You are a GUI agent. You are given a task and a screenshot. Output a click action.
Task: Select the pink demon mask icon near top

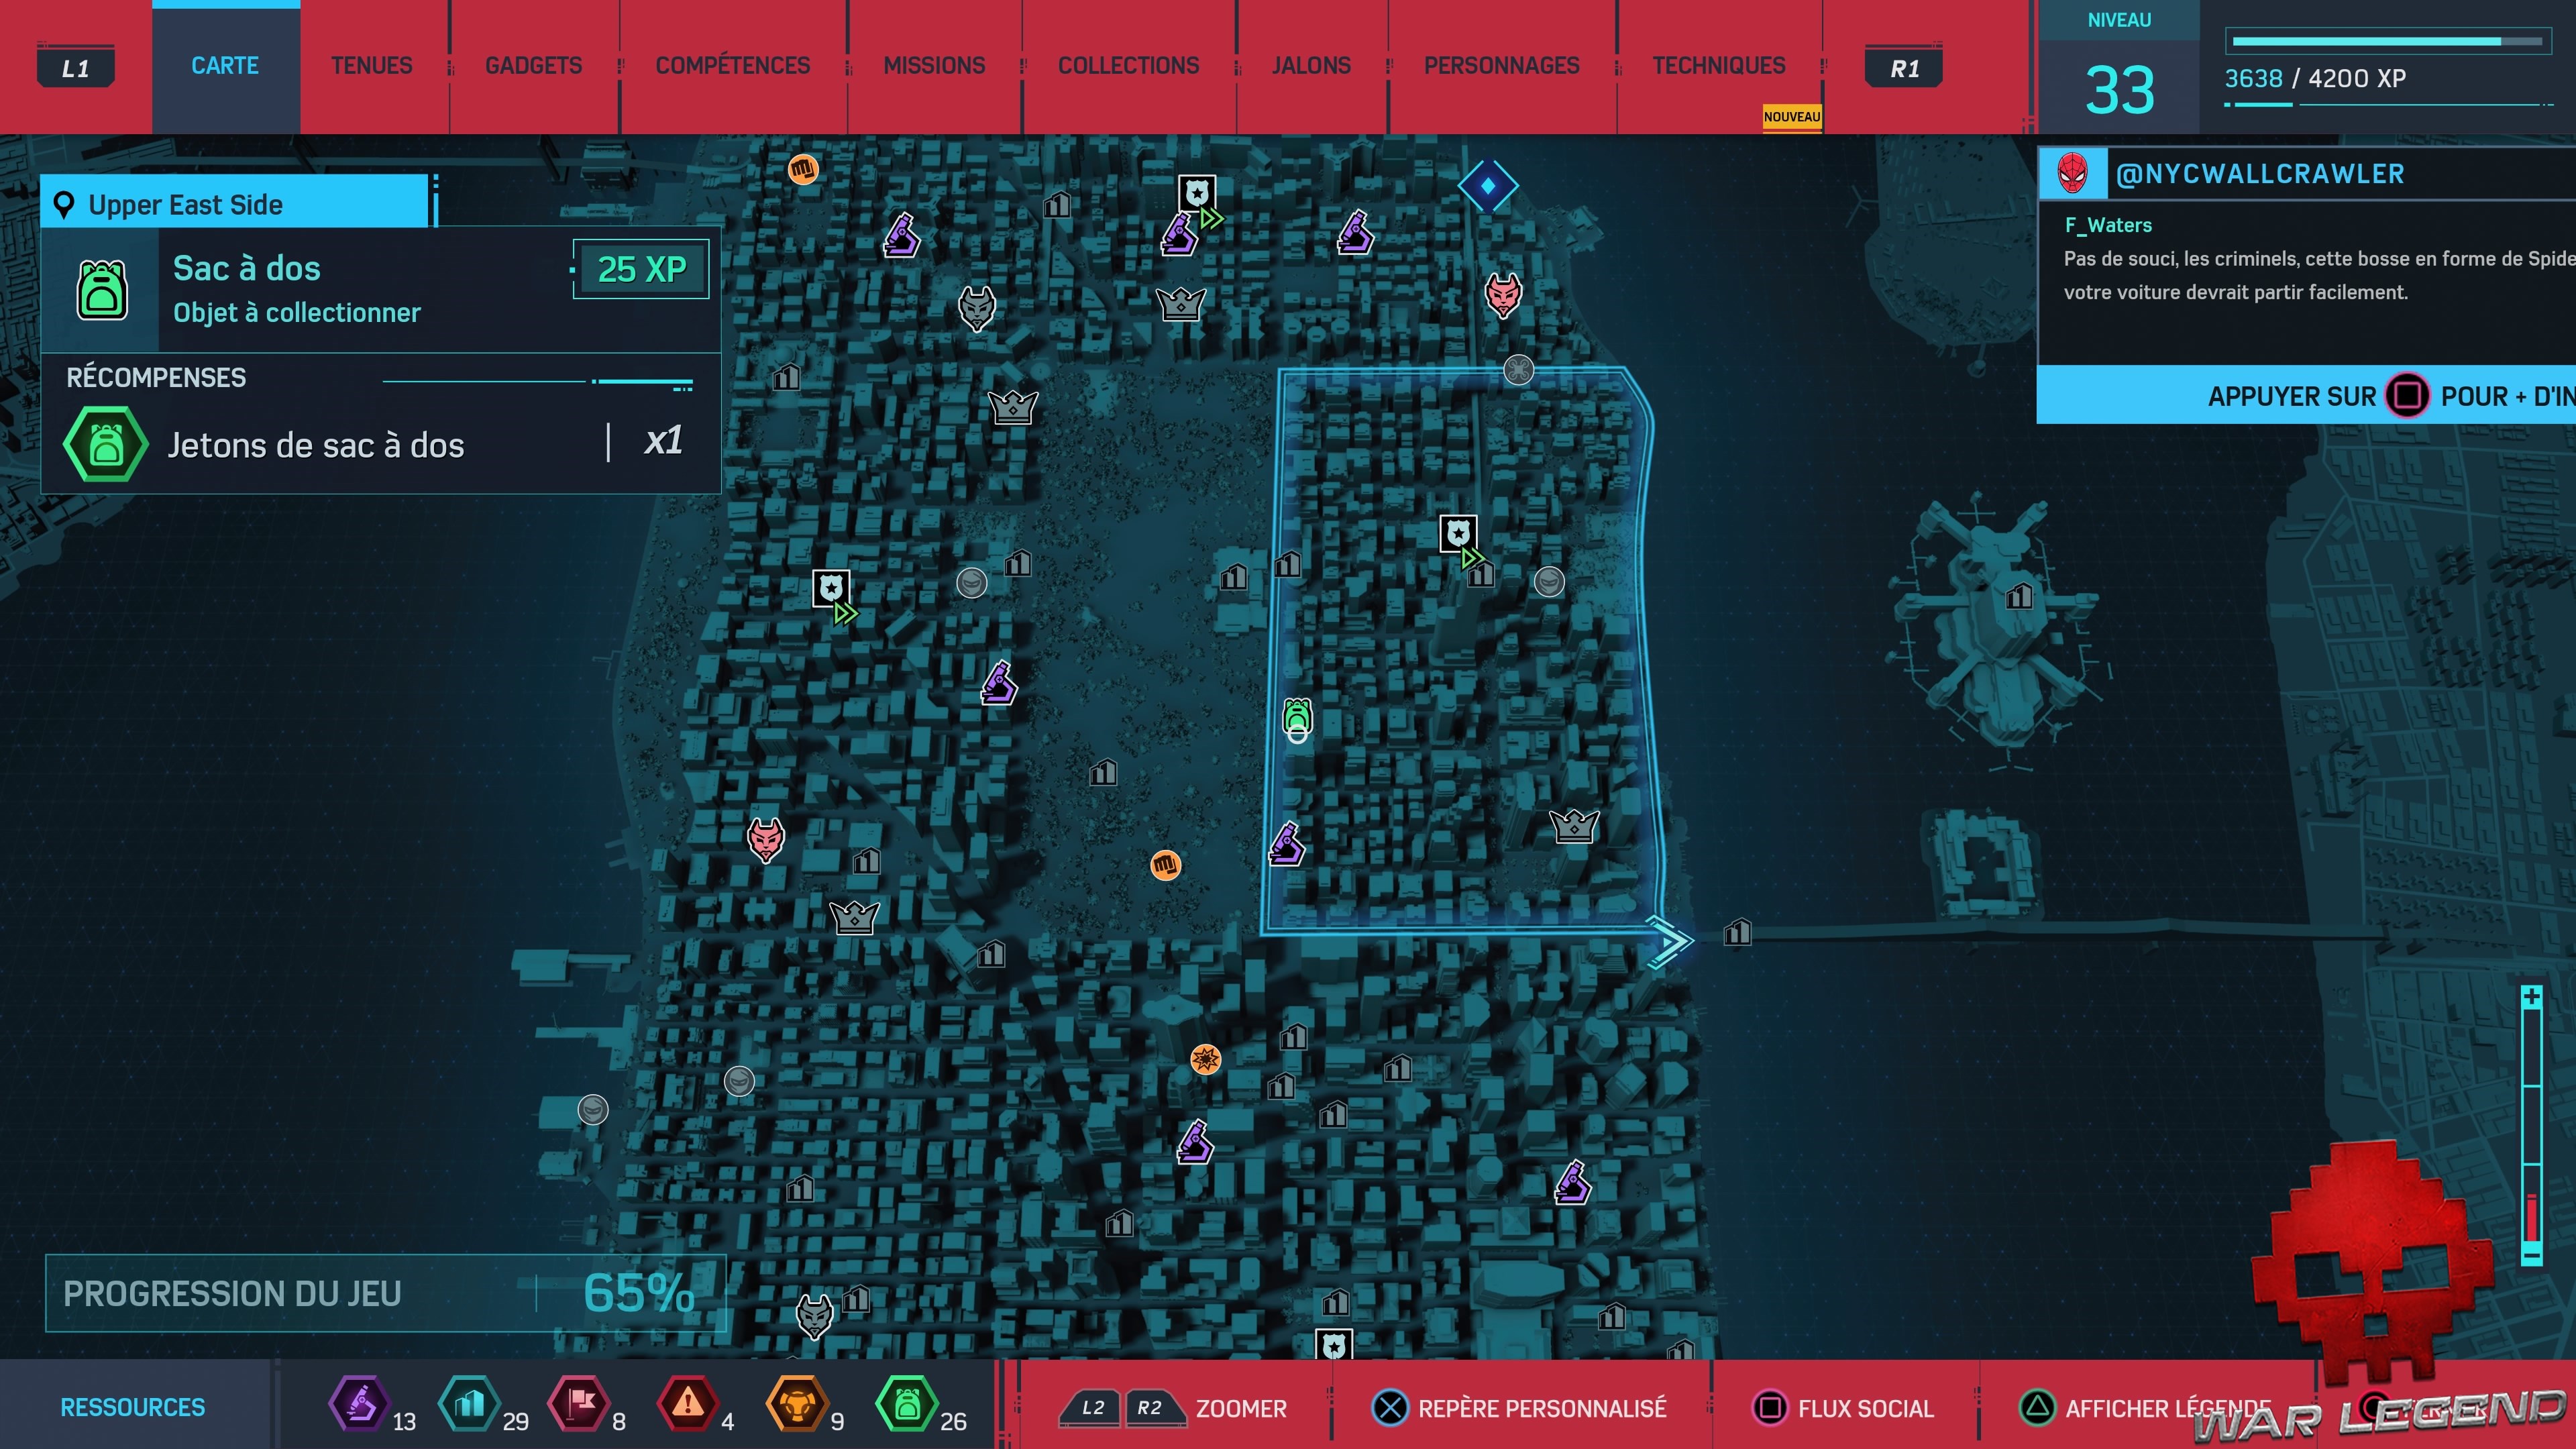coord(1502,294)
